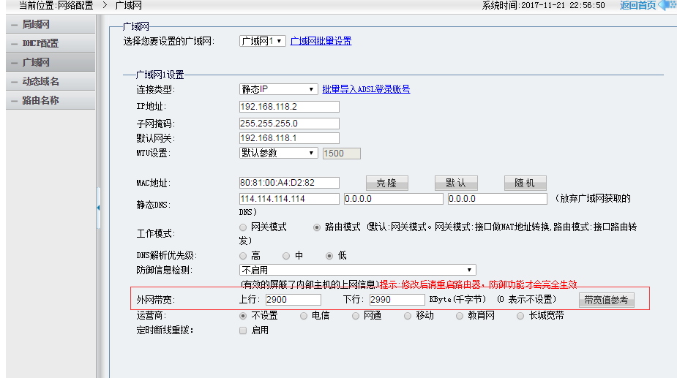Open DHCP配置 in the left sidebar
Screen dimensions: 677x378
[x=51, y=43]
